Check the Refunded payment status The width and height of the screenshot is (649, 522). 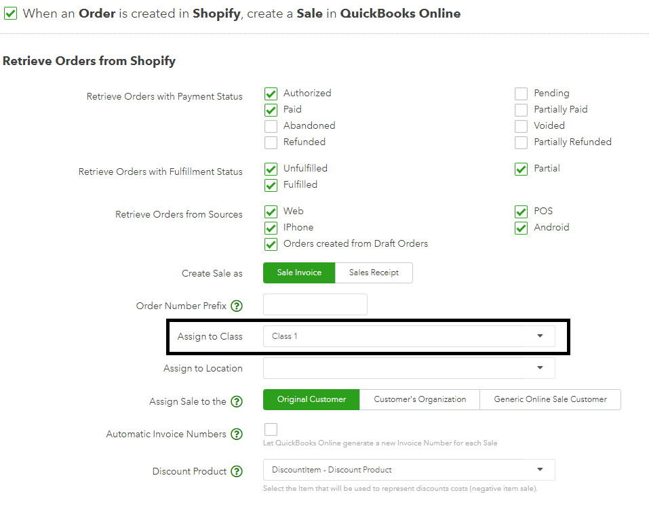tap(271, 142)
